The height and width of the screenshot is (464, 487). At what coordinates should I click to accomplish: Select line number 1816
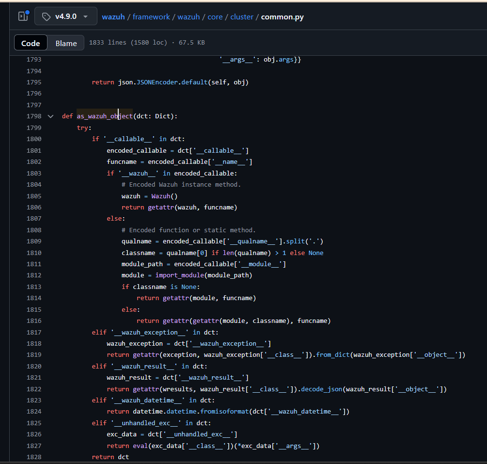point(34,321)
